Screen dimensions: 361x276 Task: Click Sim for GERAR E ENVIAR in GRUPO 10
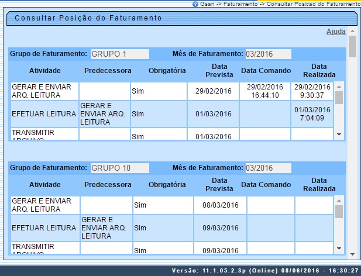pos(163,205)
